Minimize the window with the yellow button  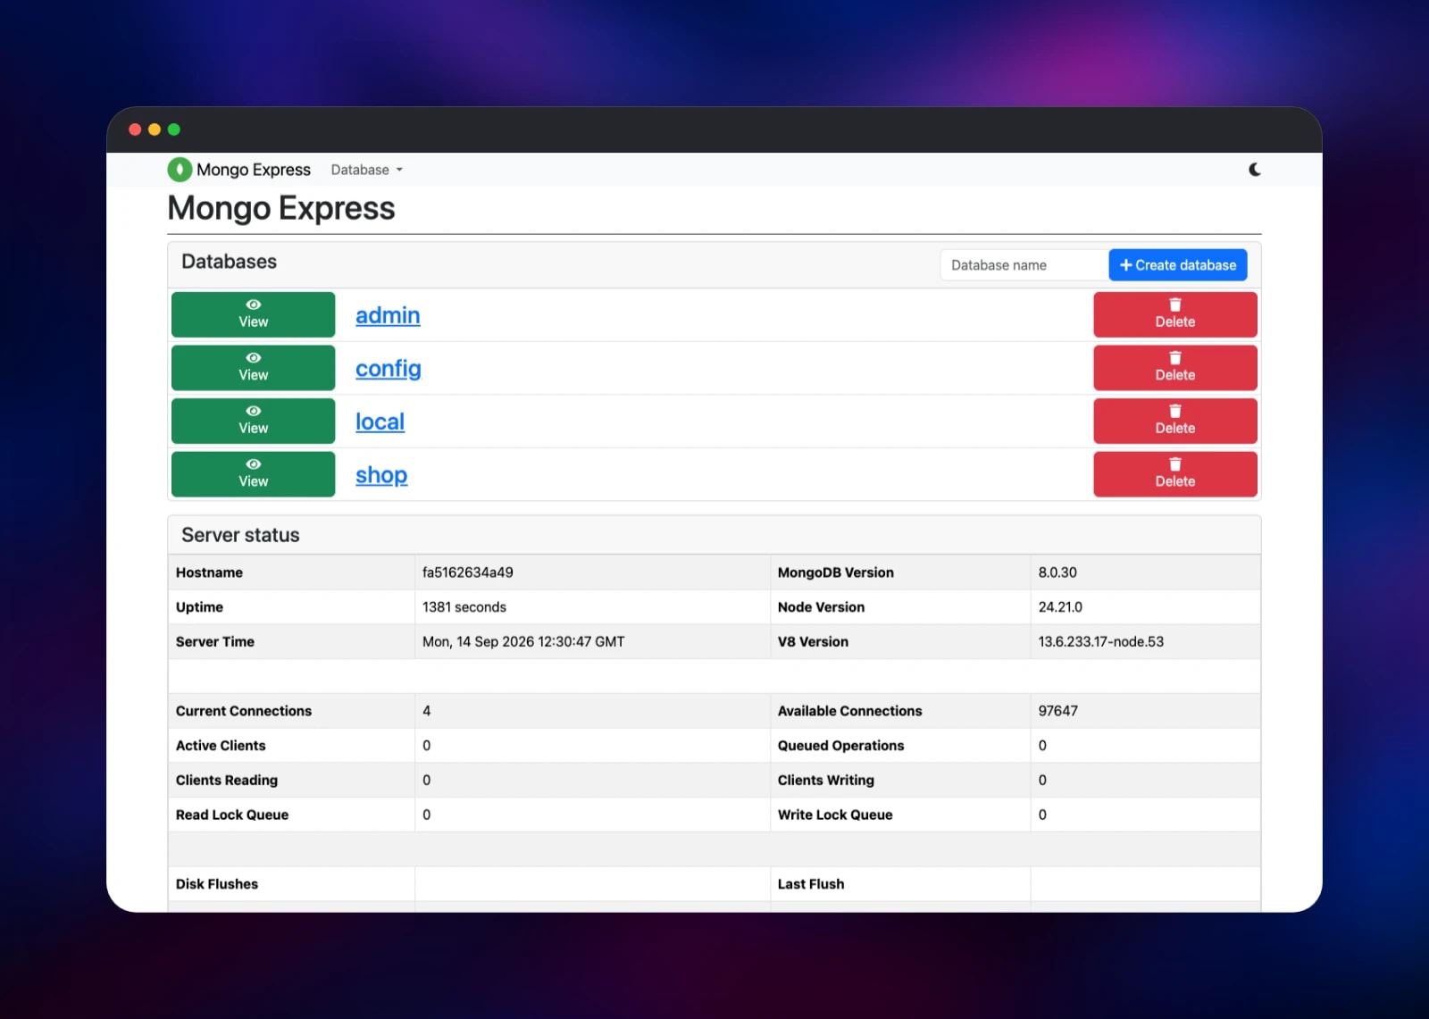(155, 129)
